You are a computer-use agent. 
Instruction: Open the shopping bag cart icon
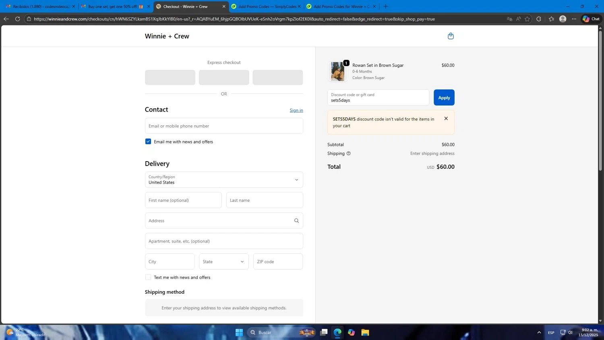point(451,36)
